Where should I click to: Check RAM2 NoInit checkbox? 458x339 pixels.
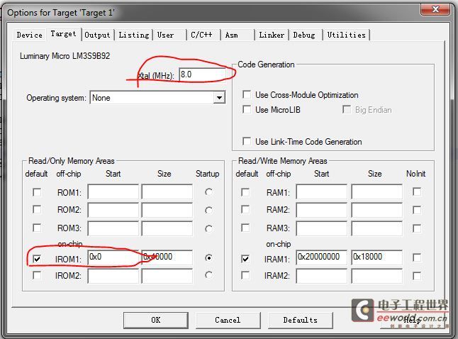tap(417, 210)
